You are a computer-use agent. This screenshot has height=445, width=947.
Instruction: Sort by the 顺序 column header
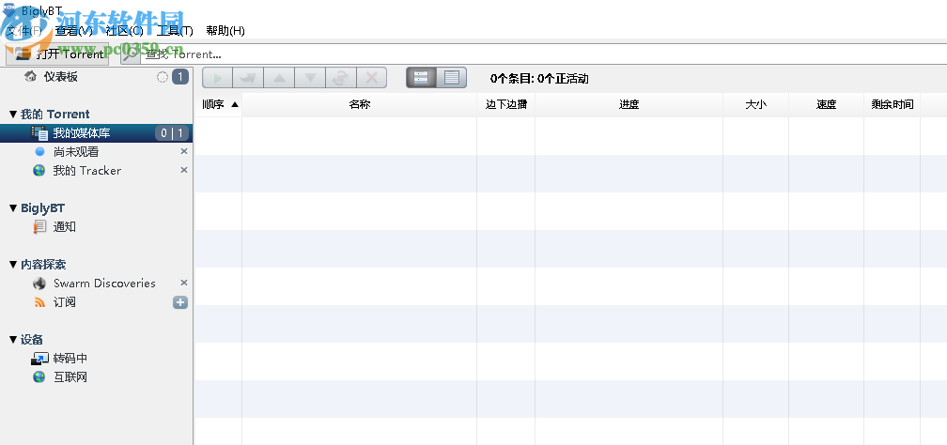[219, 104]
